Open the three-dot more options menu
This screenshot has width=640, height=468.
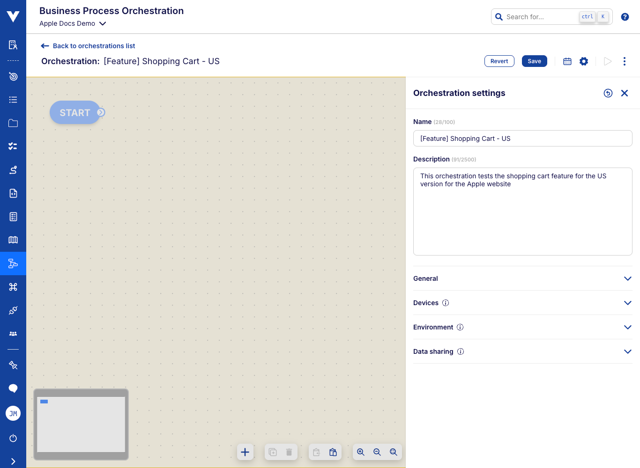624,61
